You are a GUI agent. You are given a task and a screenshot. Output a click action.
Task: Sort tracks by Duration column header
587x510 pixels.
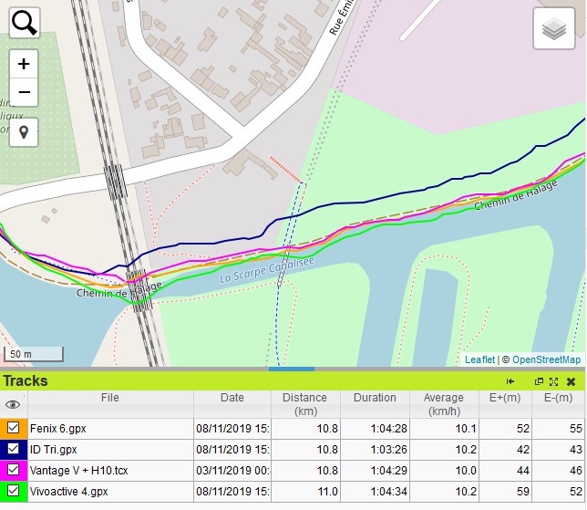(x=375, y=398)
